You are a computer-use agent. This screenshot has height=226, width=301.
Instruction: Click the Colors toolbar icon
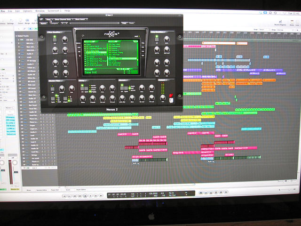(x=21, y=21)
